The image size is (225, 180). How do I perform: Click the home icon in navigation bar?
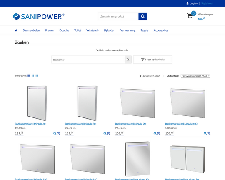(x=16, y=30)
